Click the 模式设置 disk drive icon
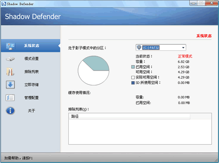The image size is (219, 163). [10, 59]
